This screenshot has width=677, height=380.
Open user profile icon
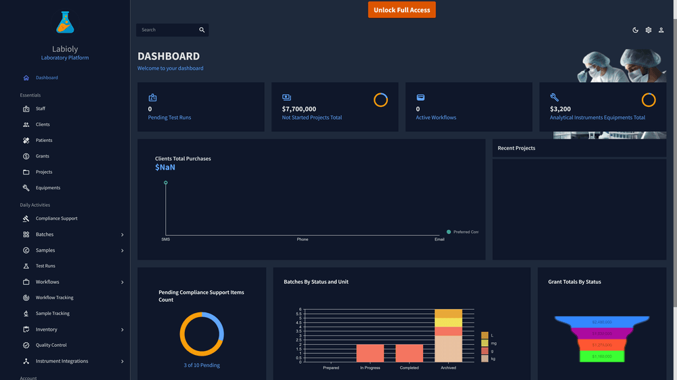click(x=661, y=30)
